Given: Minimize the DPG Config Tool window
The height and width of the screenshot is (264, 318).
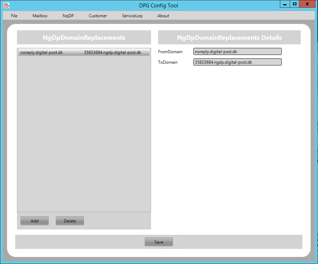Looking at the screenshot, I should pyautogui.click(x=285, y=4).
